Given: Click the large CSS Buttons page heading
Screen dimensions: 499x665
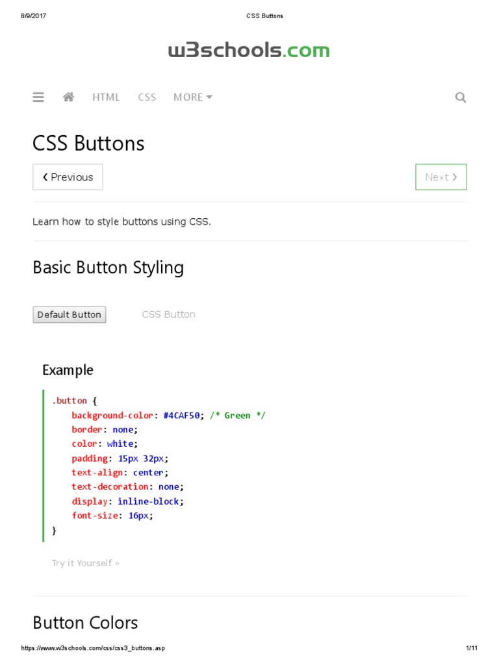Looking at the screenshot, I should [88, 144].
